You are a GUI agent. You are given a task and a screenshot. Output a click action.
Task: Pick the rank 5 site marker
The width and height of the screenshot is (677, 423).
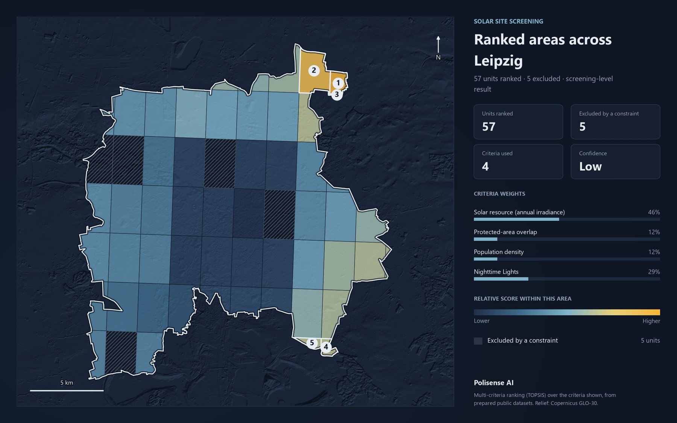(312, 343)
